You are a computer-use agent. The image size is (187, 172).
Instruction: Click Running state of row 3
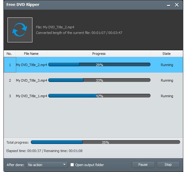coord(167,96)
